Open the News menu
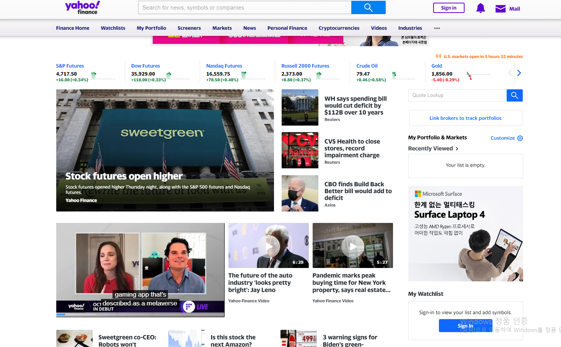This screenshot has width=561, height=347. coord(250,28)
